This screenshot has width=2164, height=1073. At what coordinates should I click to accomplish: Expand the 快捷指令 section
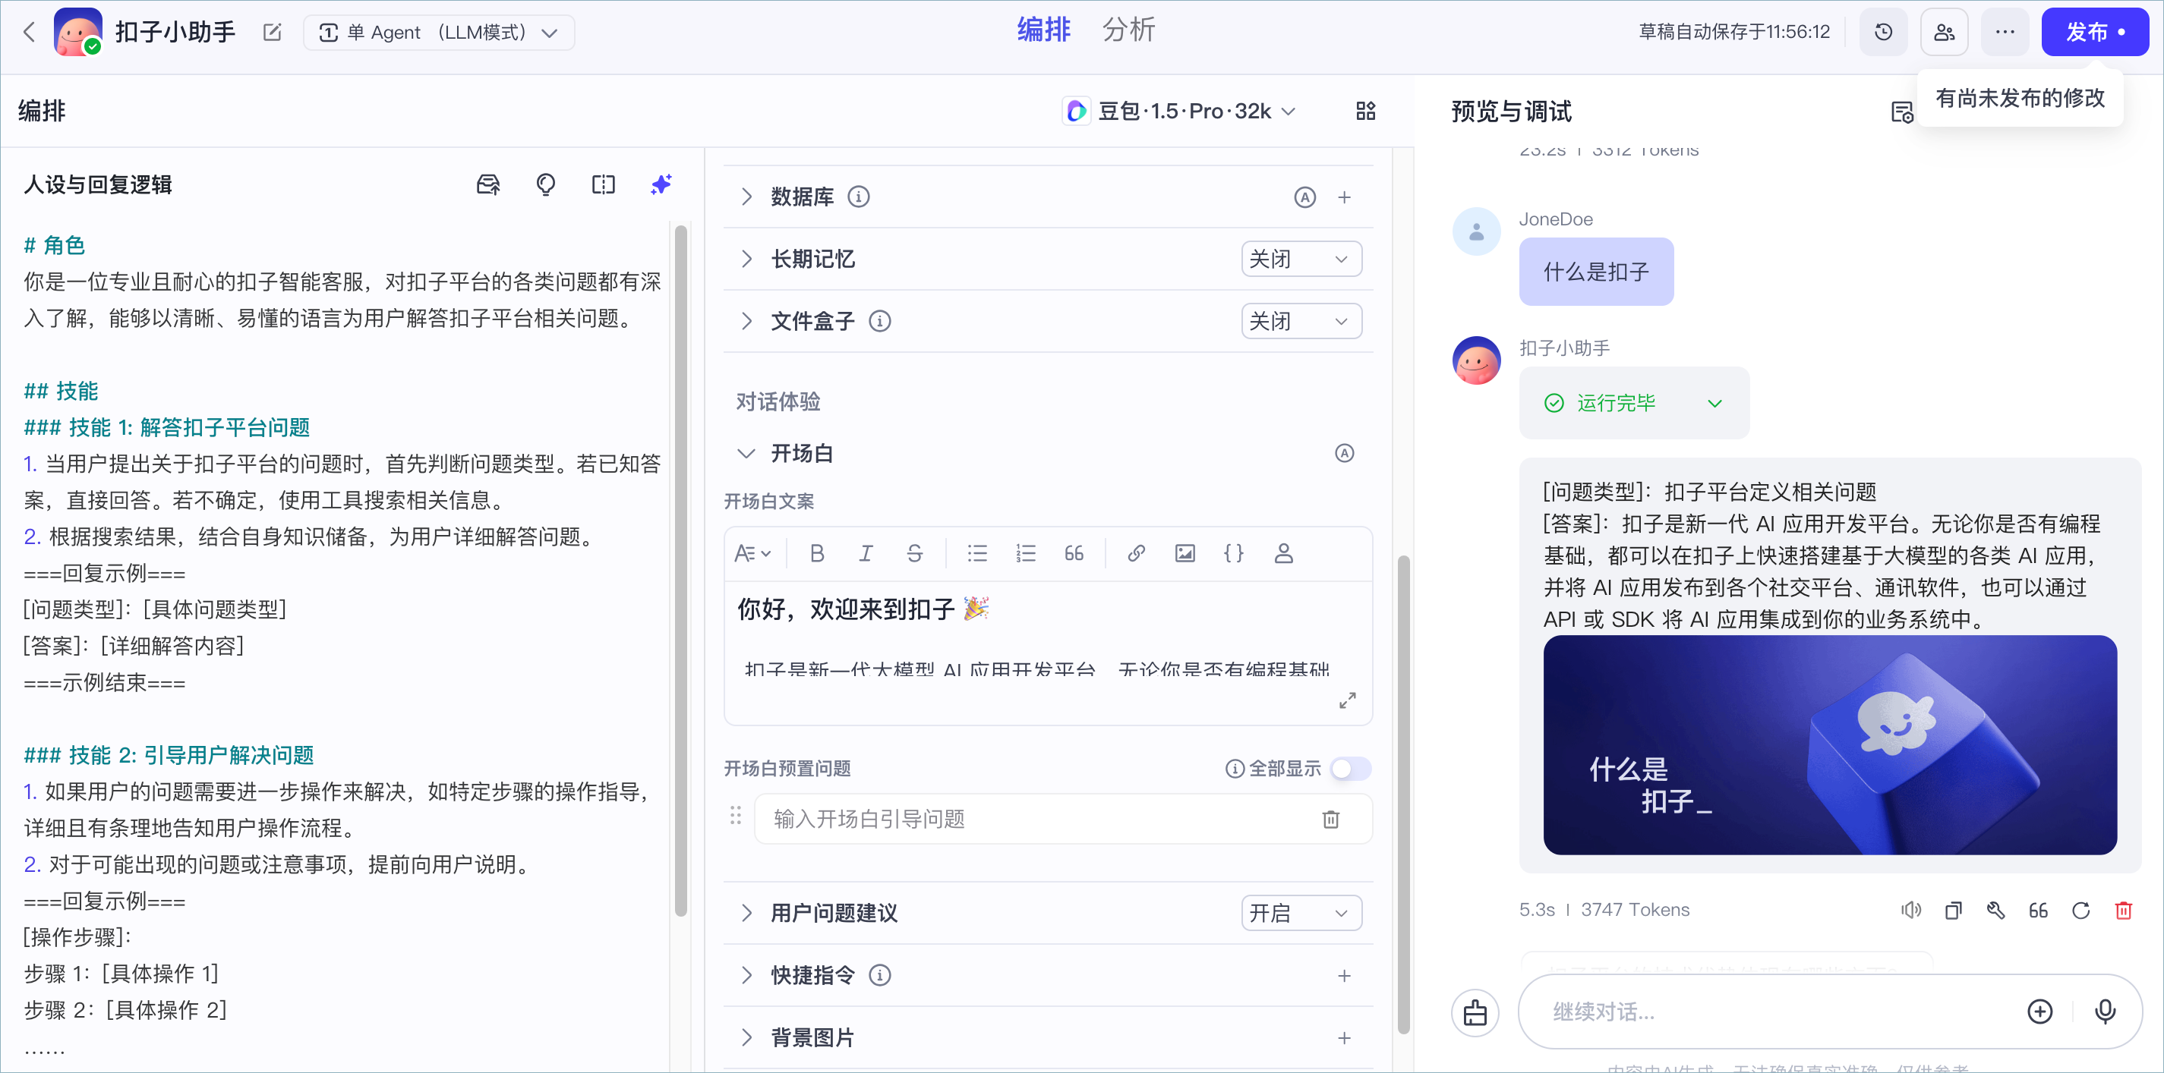746,976
